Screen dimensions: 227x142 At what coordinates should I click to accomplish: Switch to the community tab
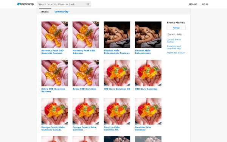click(61, 12)
